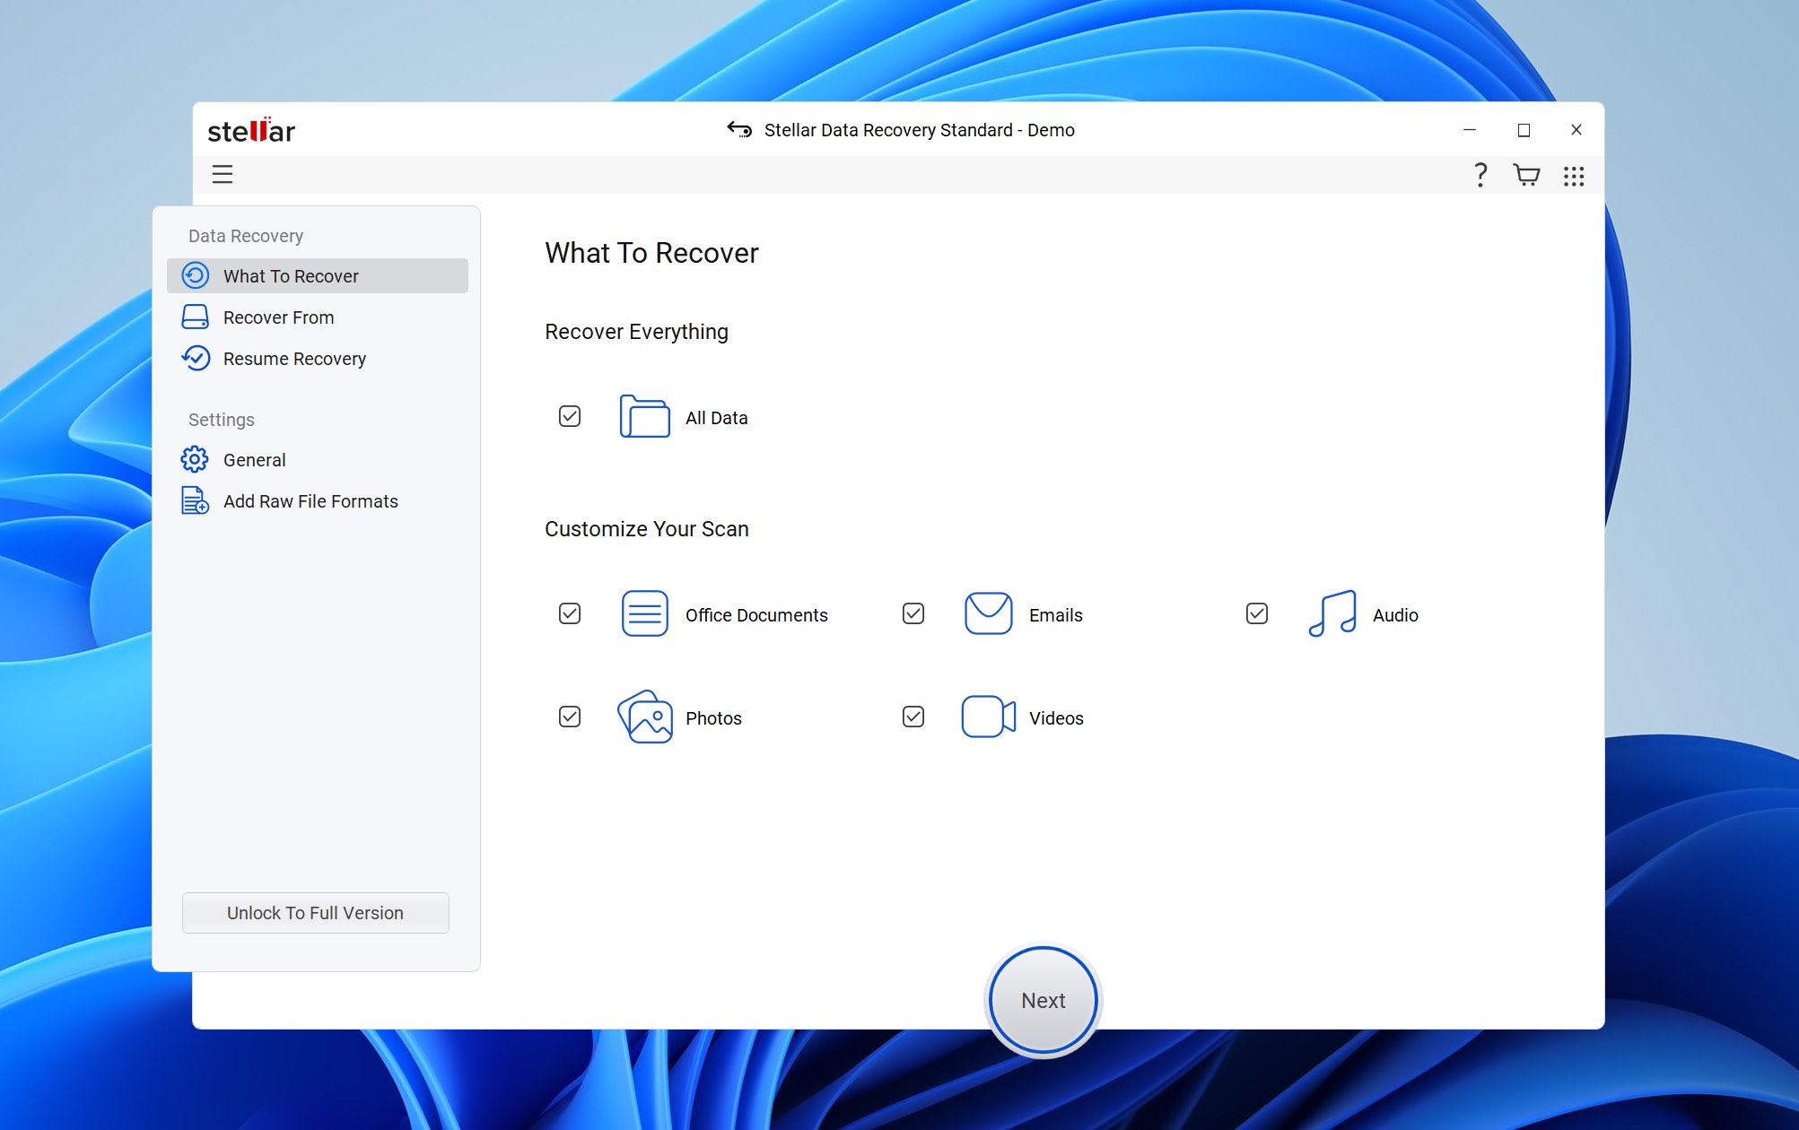
Task: Click Unlock To Full Version button
Action: (315, 912)
